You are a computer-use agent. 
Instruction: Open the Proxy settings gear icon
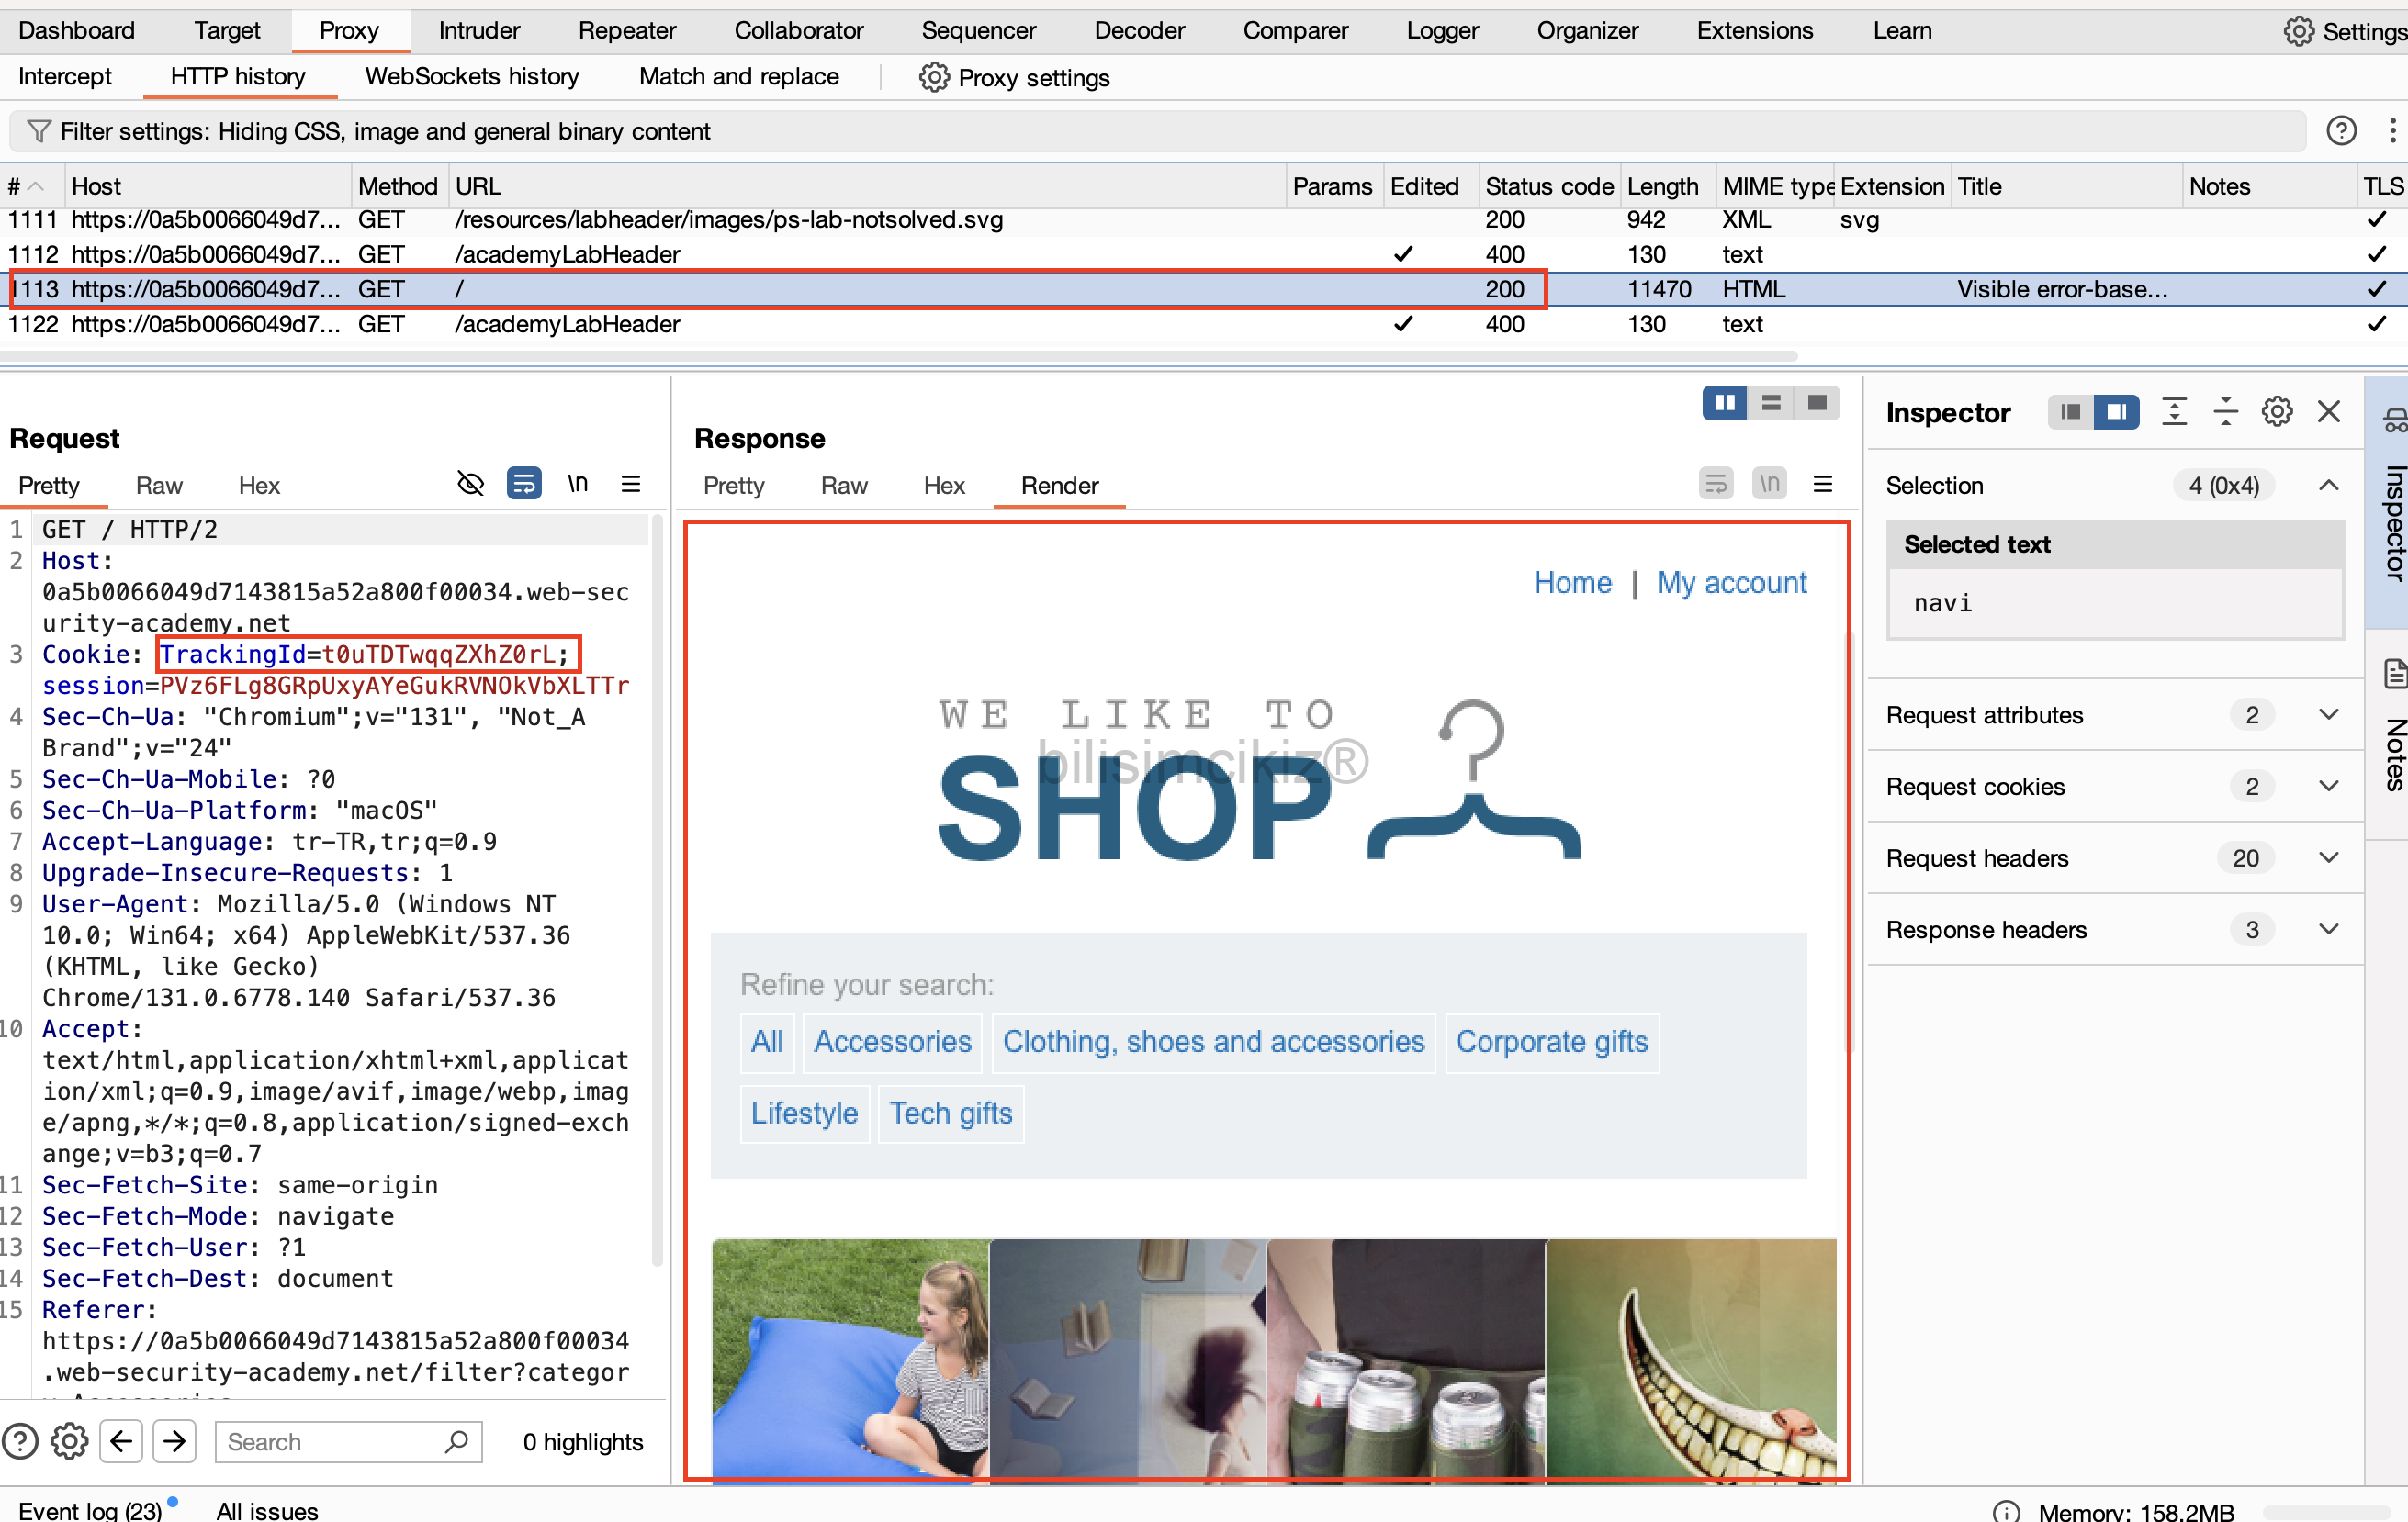coord(933,77)
